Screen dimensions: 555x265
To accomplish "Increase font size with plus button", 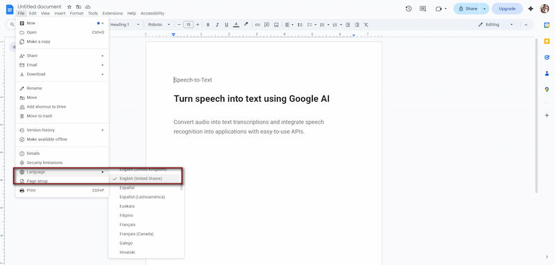I will tap(198, 25).
